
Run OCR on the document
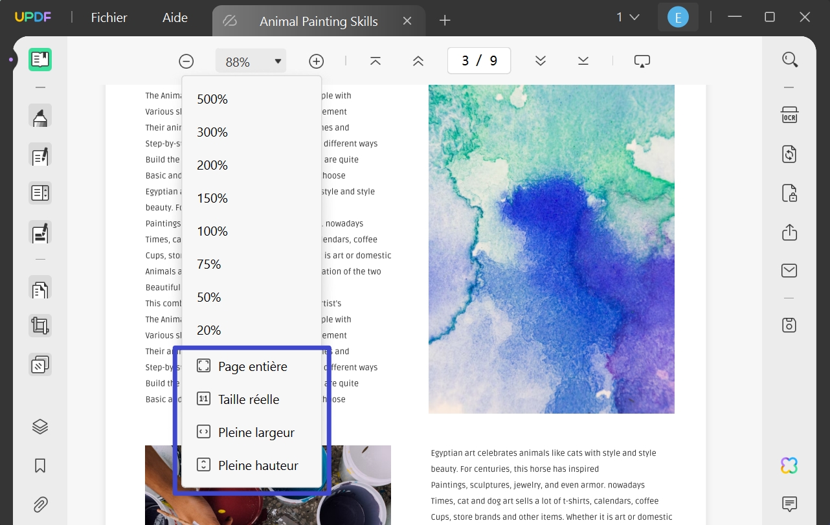coord(789,114)
